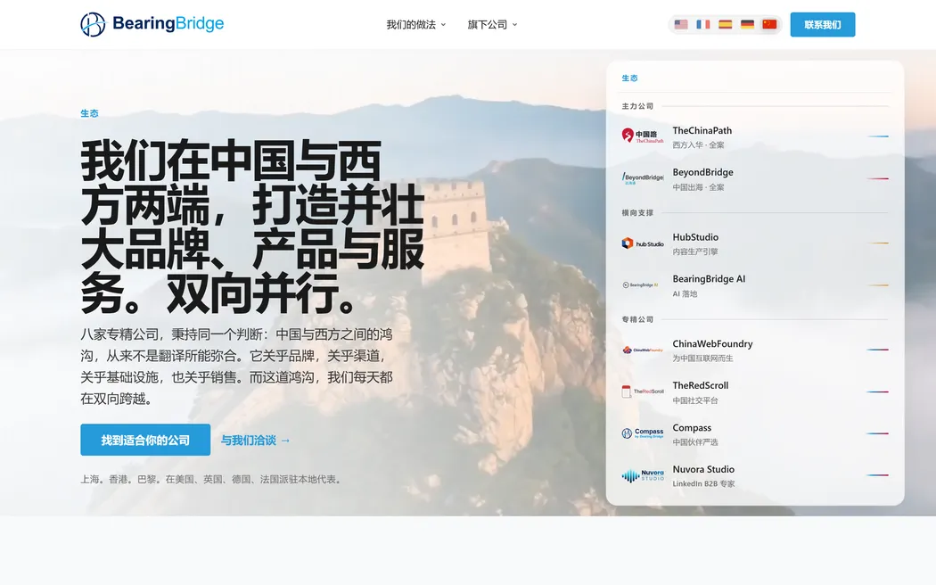Select the Spanish flag language icon
936x585 pixels.
pyautogui.click(x=726, y=24)
